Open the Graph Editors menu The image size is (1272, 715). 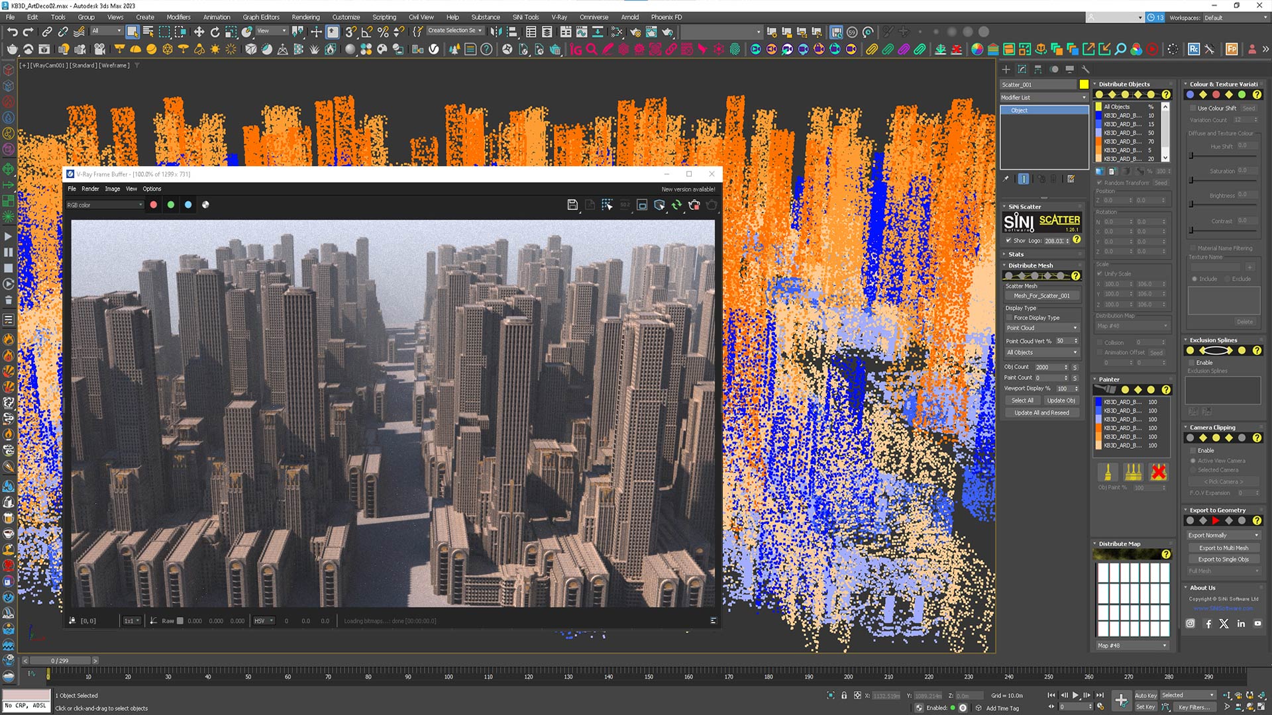coord(261,17)
